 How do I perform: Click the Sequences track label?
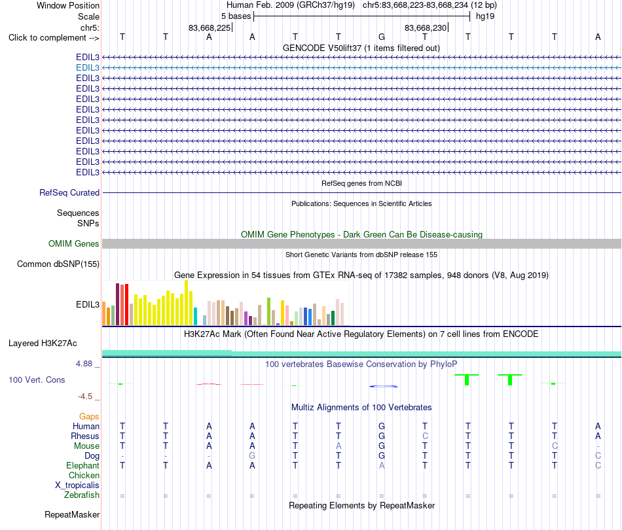click(x=78, y=213)
